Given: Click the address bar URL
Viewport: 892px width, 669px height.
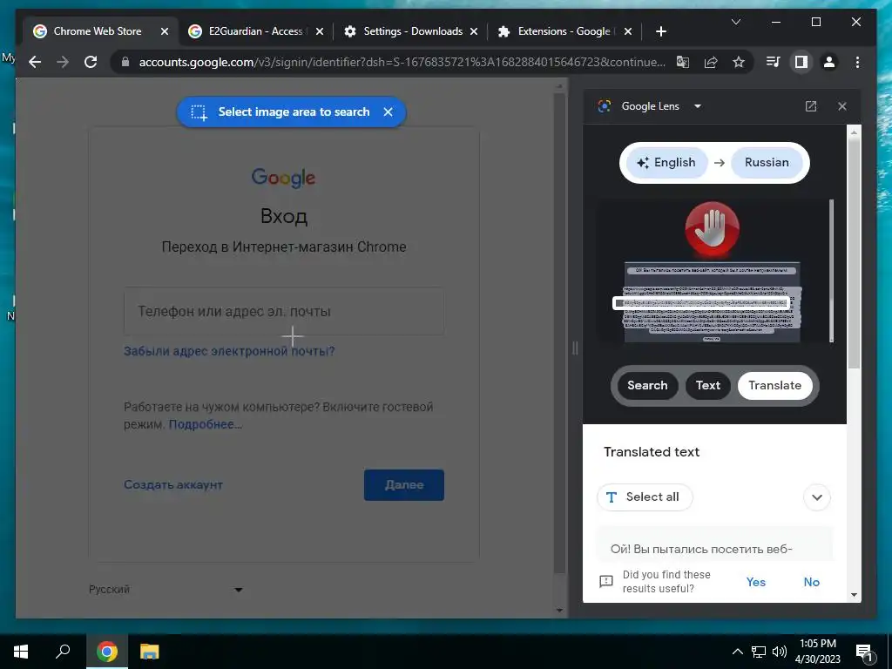Looking at the screenshot, I should tap(402, 62).
